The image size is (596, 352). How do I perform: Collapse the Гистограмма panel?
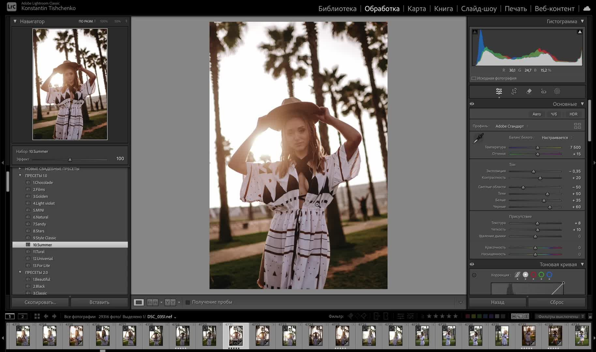point(582,21)
